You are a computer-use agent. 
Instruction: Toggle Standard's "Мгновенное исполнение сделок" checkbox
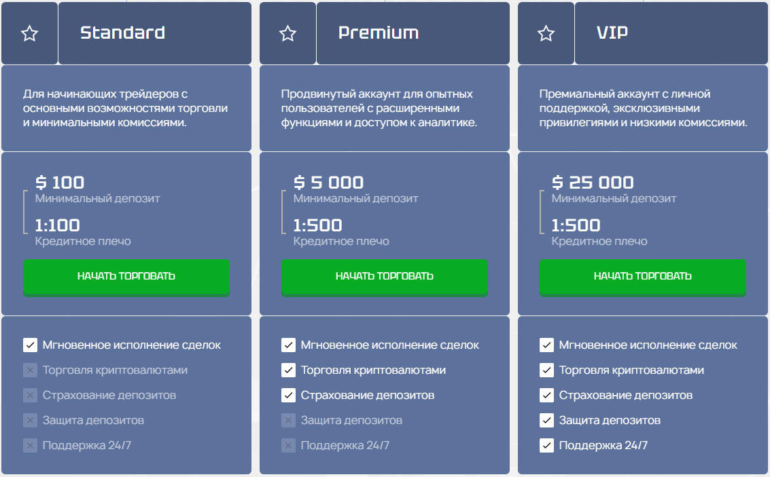pos(30,345)
